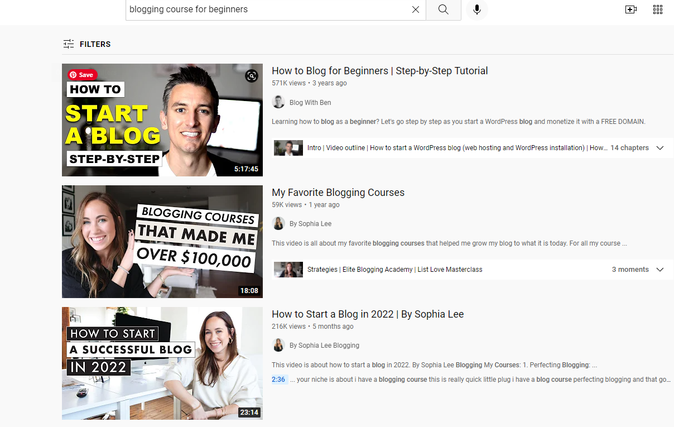Open the Filters sliders icon

[69, 44]
